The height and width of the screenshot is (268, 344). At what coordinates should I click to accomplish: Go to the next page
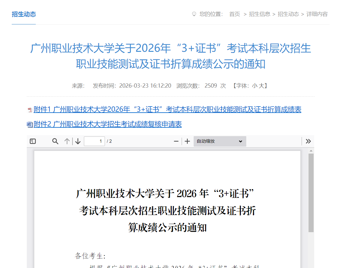[x=77, y=141]
